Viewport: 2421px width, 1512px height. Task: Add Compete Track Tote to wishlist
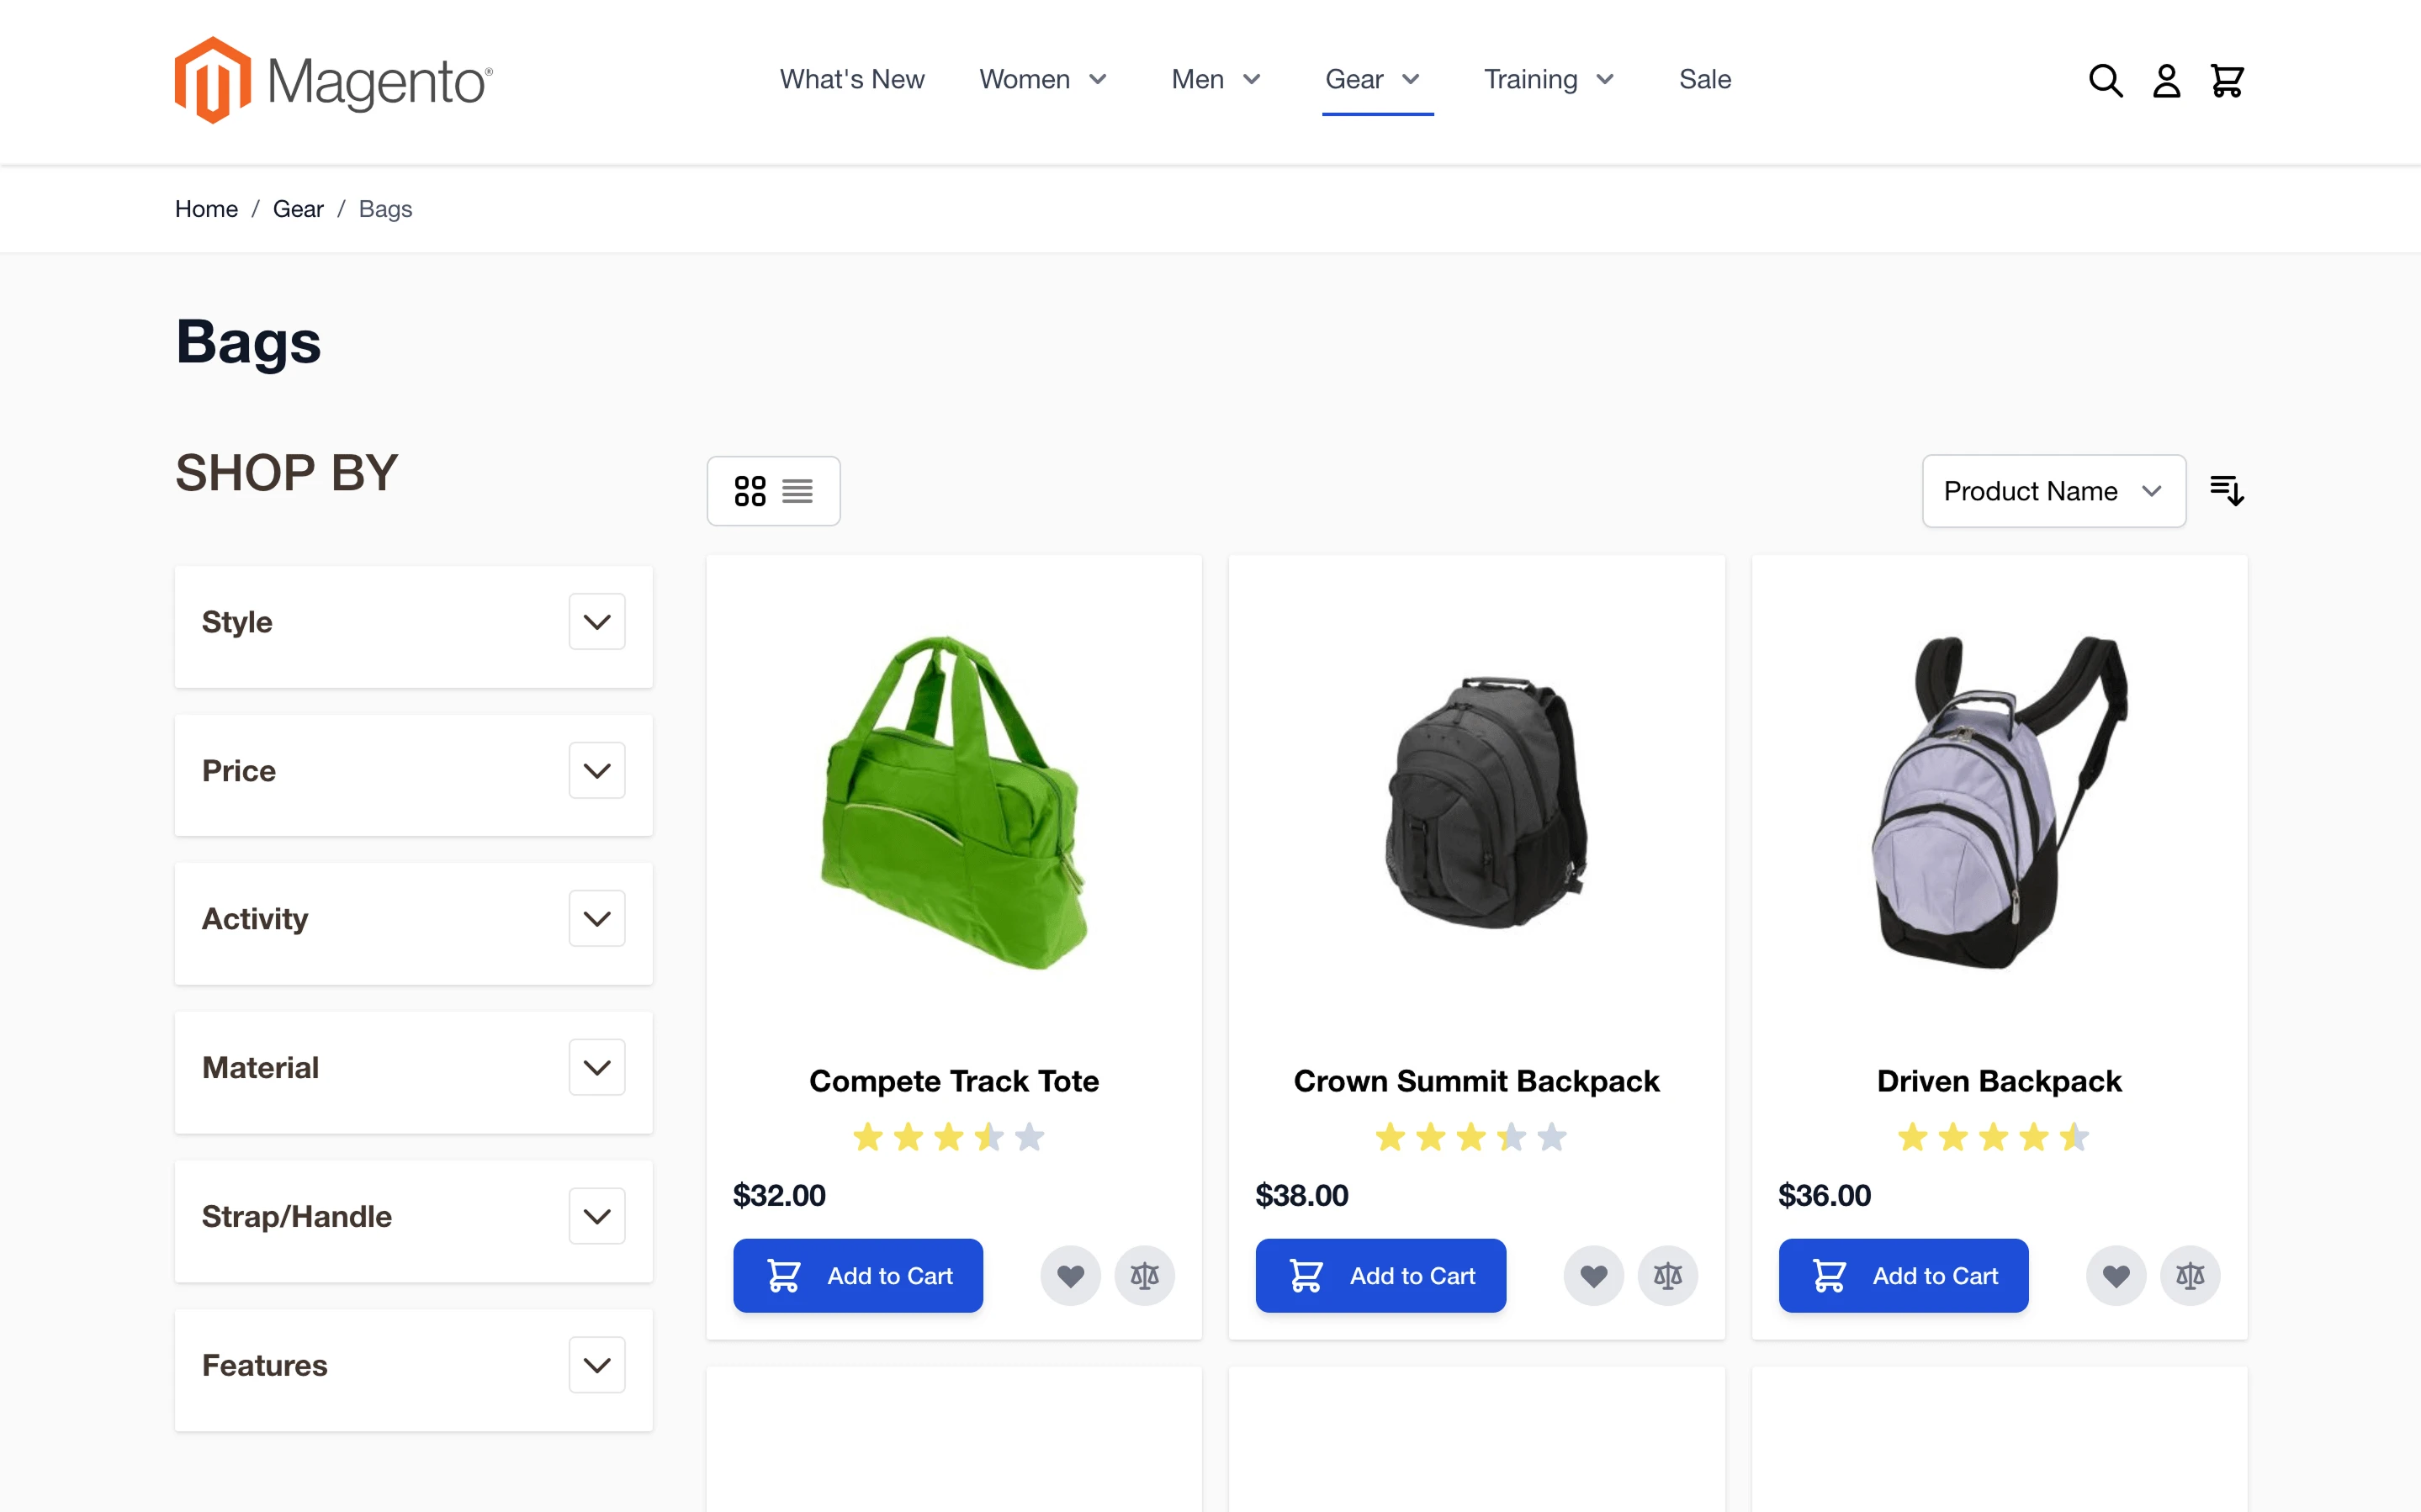click(1071, 1275)
